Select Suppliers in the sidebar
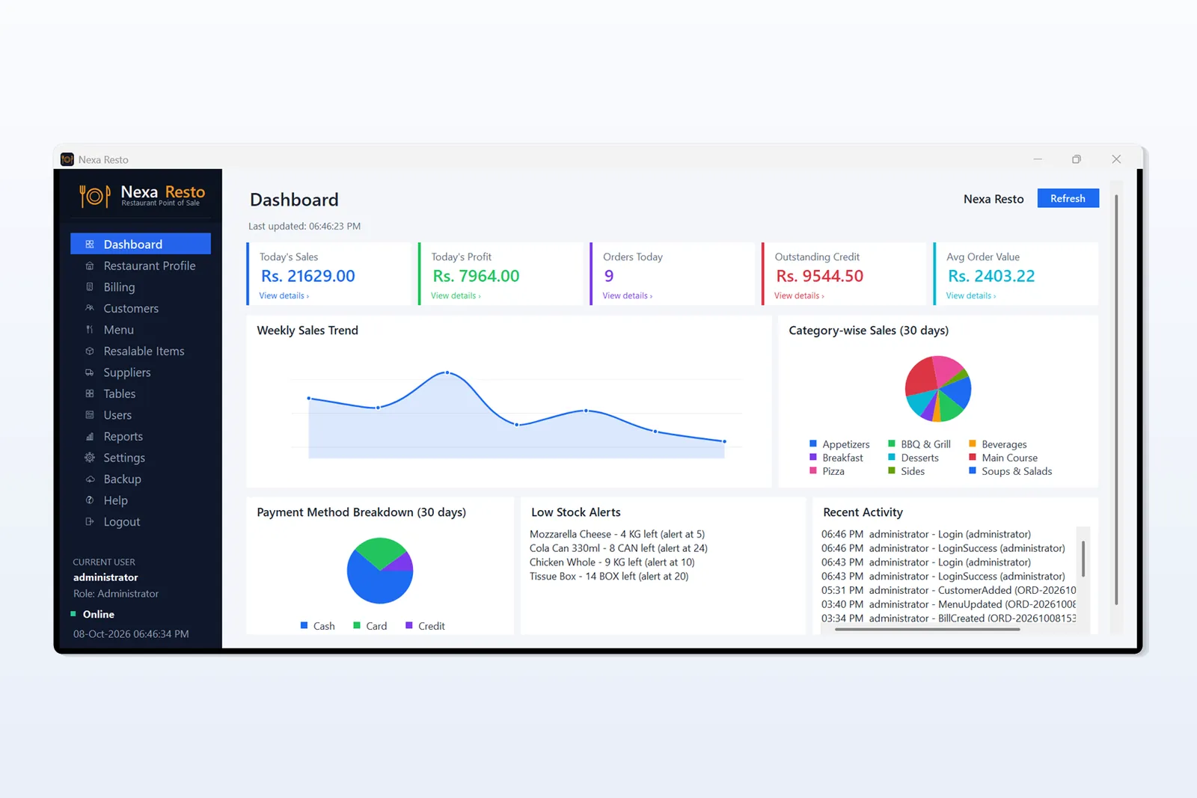This screenshot has width=1197, height=798. coord(141,372)
